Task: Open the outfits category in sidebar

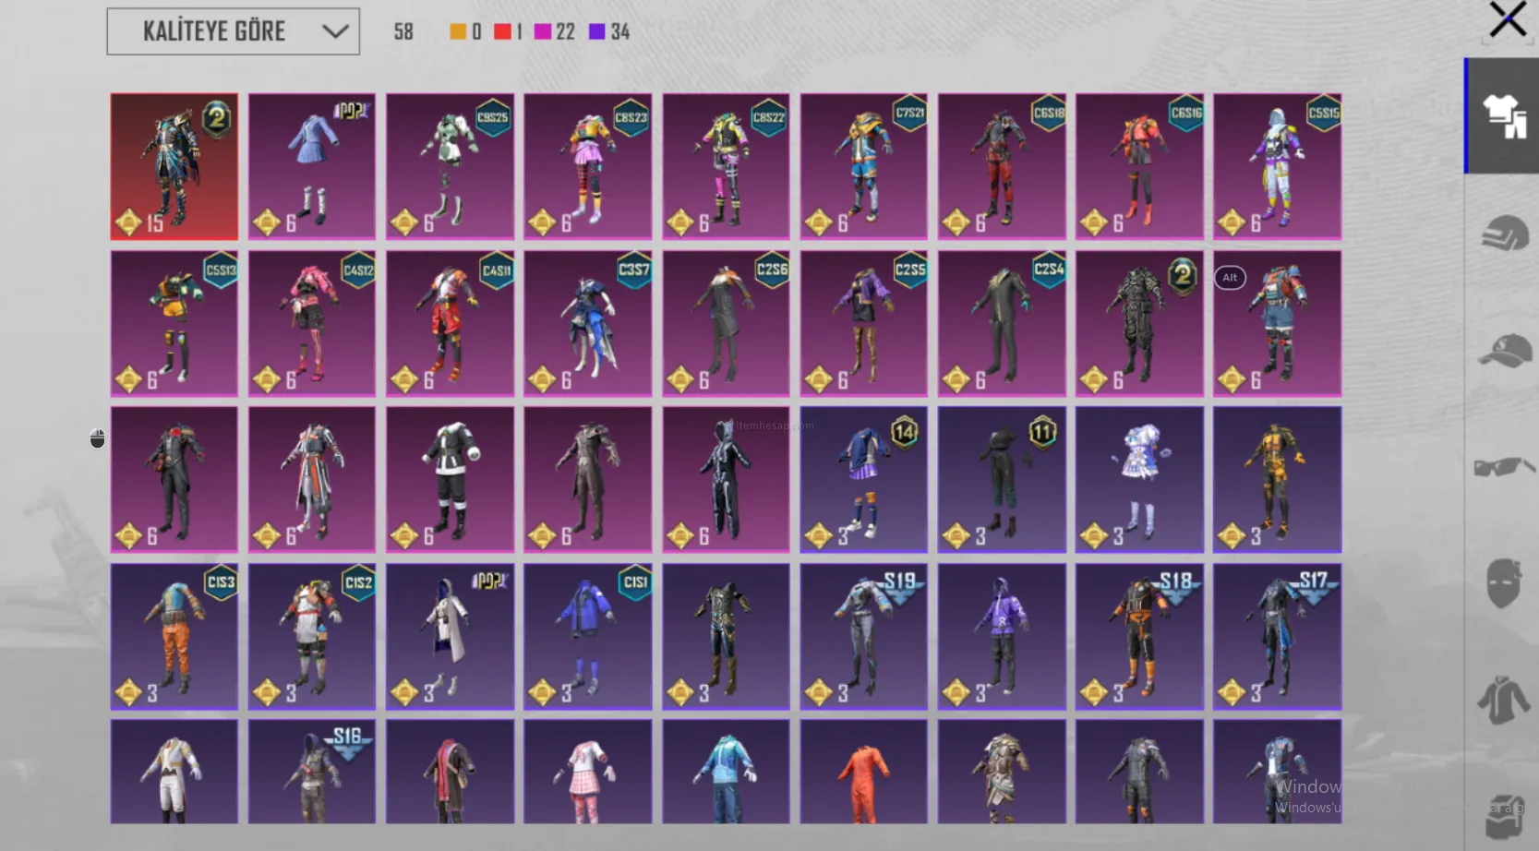Action: pyautogui.click(x=1504, y=116)
